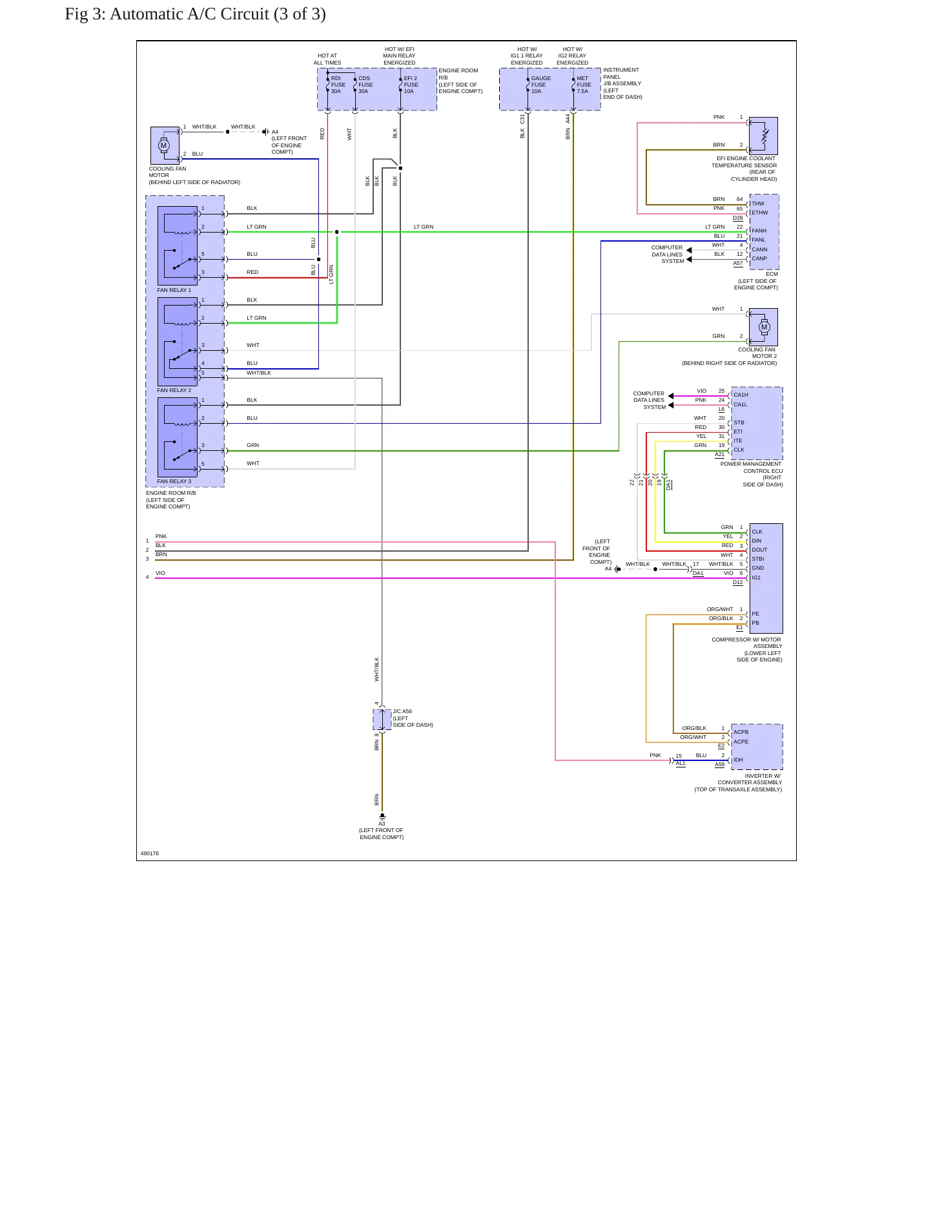Click the 'DIN' pin label on compressor

[757, 541]
